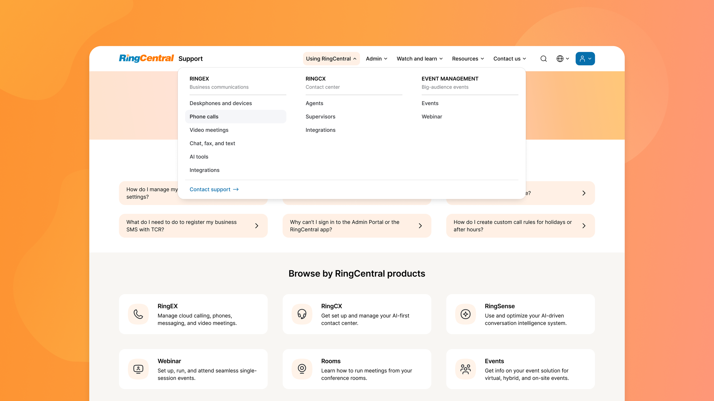This screenshot has height=401, width=714.
Task: Open the globe language selector
Action: (x=562, y=59)
